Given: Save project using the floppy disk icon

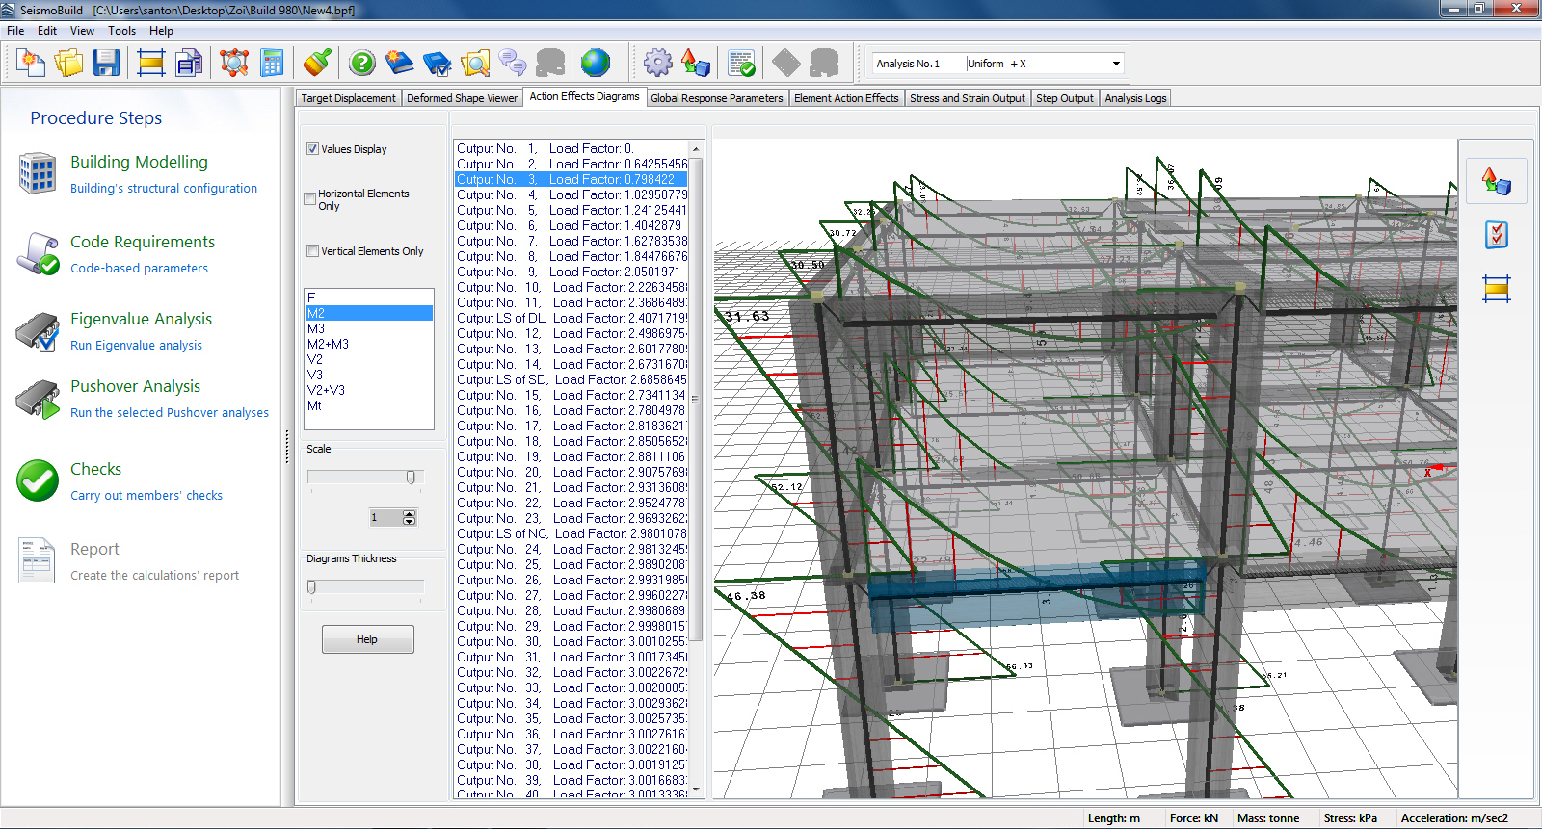Looking at the screenshot, I should [106, 64].
